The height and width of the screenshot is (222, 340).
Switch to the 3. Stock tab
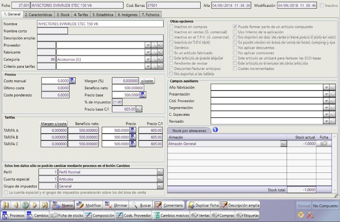(63, 15)
